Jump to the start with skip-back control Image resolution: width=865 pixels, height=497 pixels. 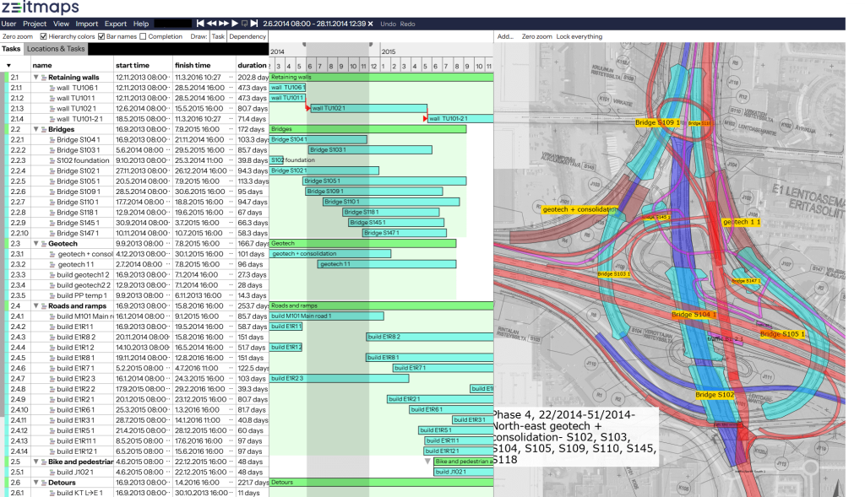tap(200, 24)
